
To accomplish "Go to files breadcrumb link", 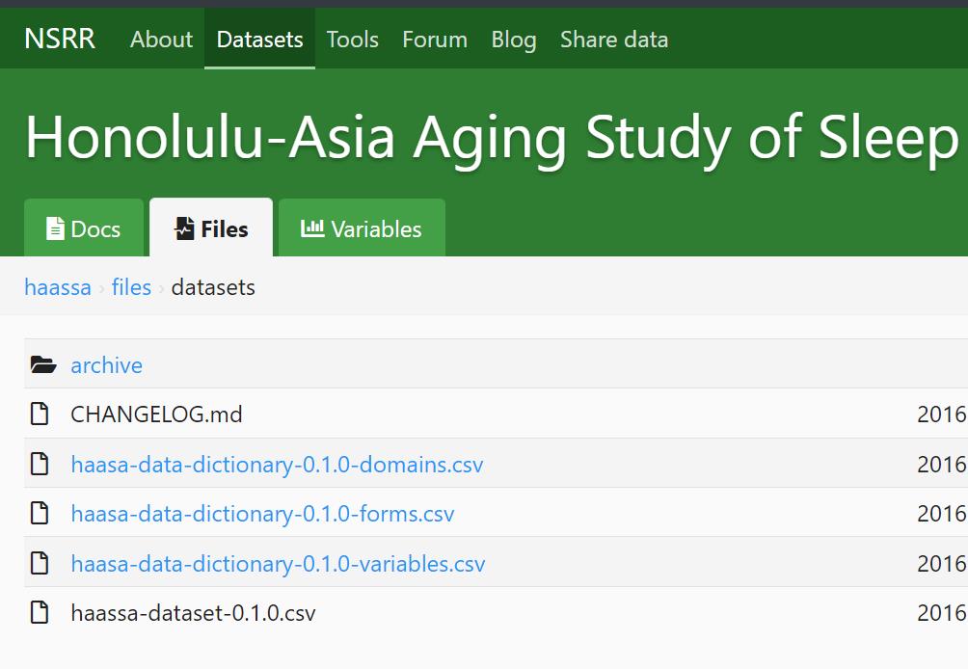I will [x=131, y=287].
